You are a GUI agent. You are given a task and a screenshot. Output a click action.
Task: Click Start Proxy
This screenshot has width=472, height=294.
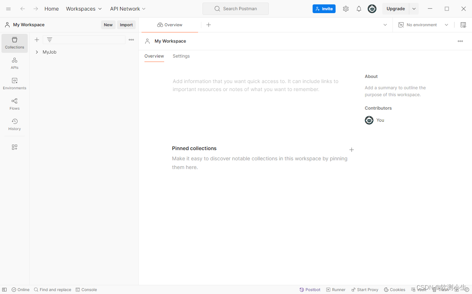(365, 290)
